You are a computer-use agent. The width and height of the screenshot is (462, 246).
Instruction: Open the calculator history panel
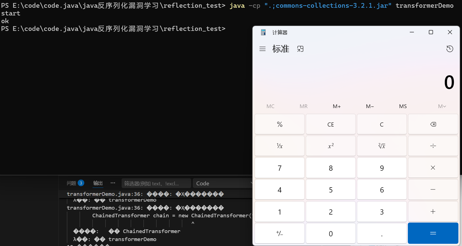450,49
